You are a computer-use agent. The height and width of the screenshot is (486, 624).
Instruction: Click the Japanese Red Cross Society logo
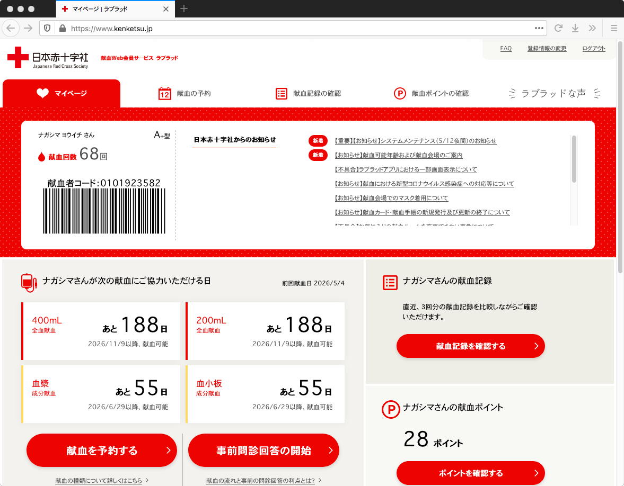48,58
